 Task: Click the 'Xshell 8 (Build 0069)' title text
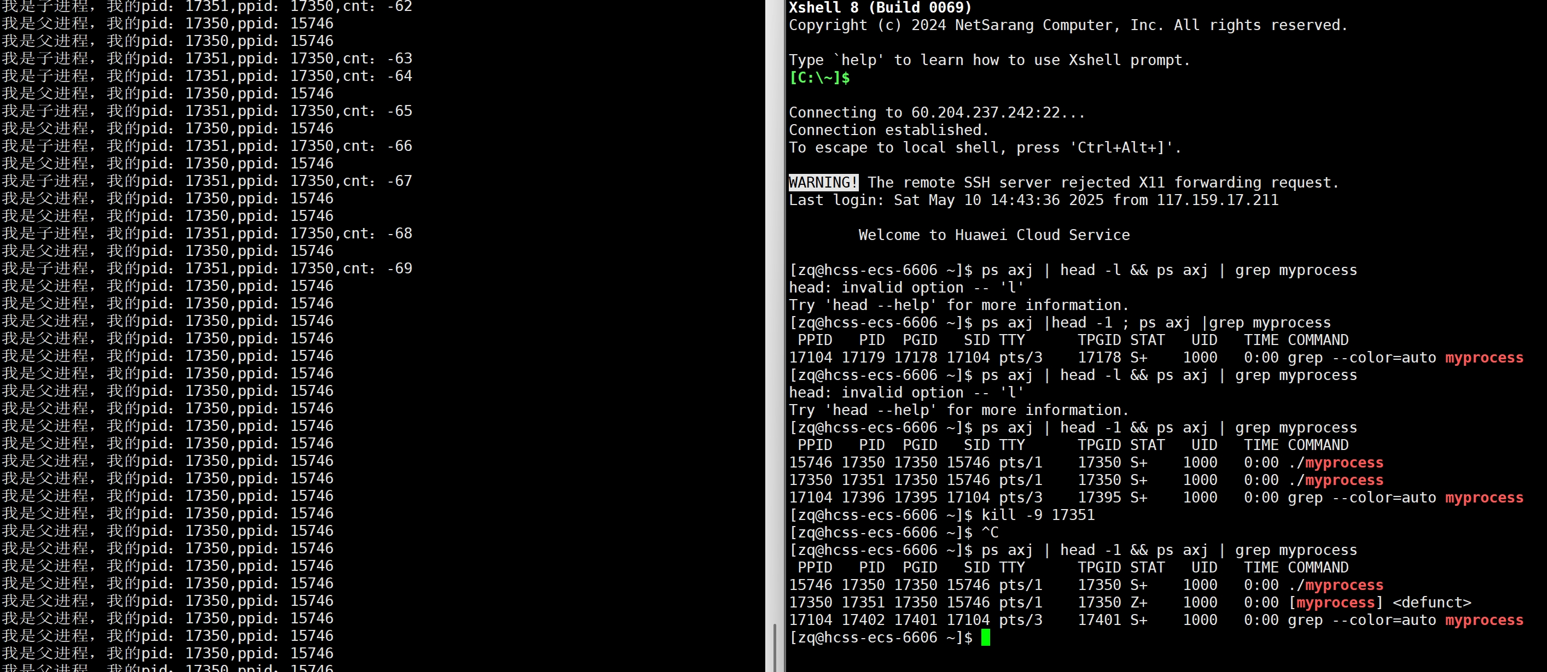coord(880,8)
